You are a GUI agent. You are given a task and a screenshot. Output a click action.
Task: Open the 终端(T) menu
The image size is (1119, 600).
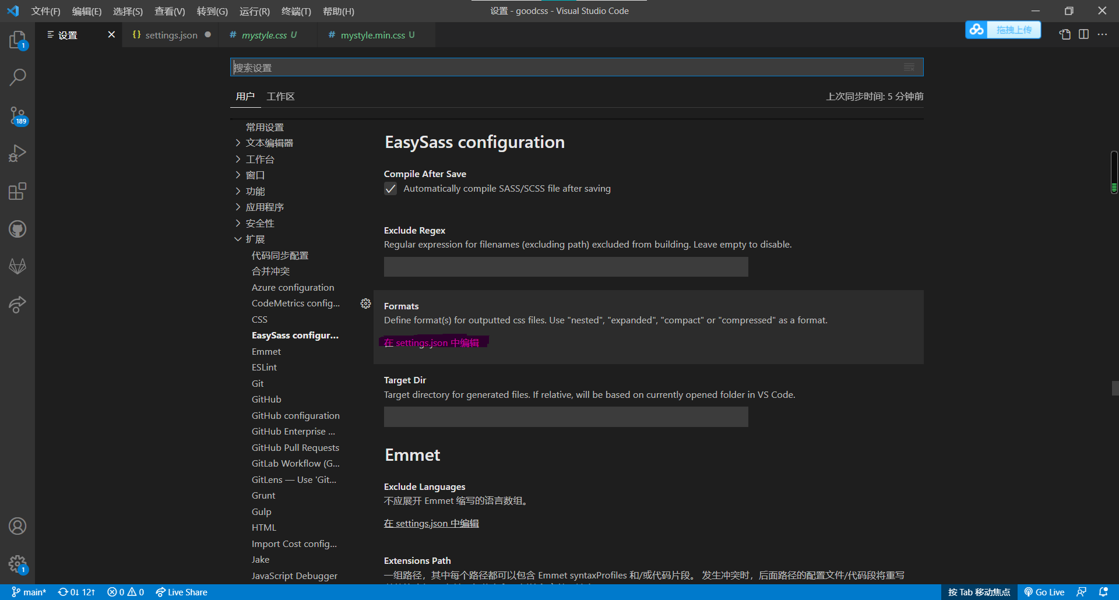(296, 11)
